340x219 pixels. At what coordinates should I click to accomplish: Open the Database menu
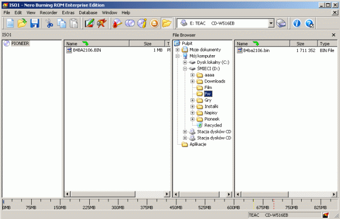88,13
